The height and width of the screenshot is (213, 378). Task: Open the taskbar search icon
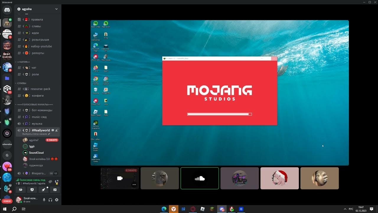[x=14, y=209]
